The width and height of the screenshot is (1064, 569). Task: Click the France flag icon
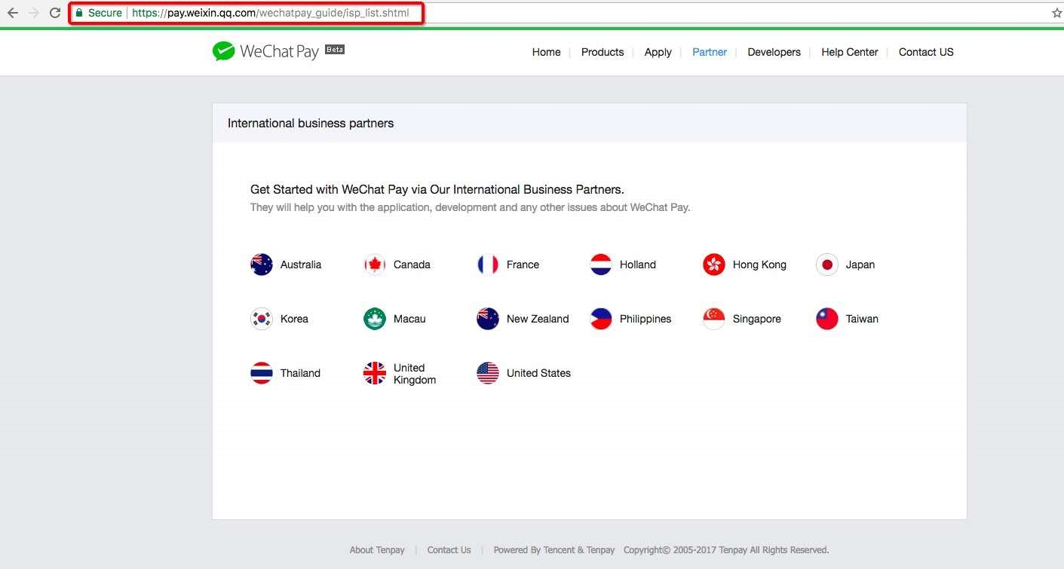pos(488,265)
